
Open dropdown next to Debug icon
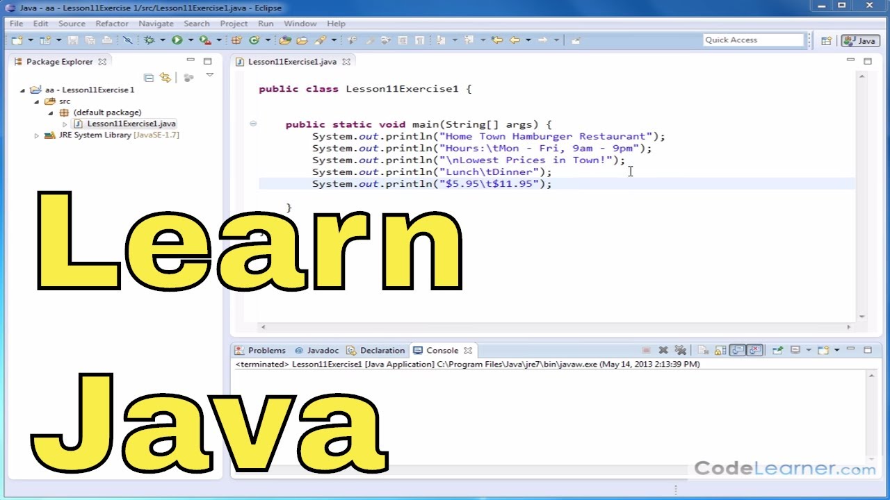(x=163, y=40)
